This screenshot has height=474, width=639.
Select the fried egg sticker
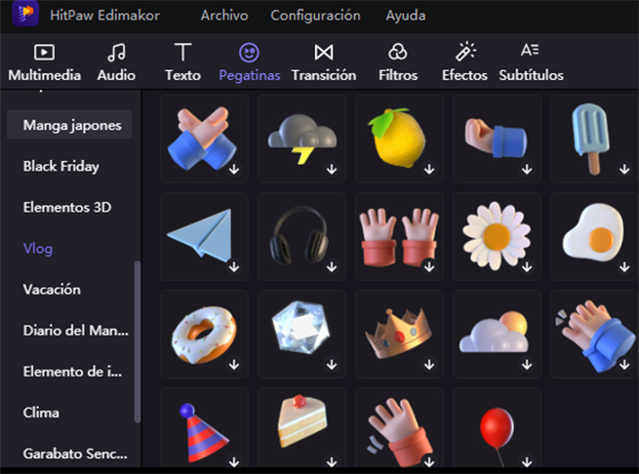[x=594, y=236]
